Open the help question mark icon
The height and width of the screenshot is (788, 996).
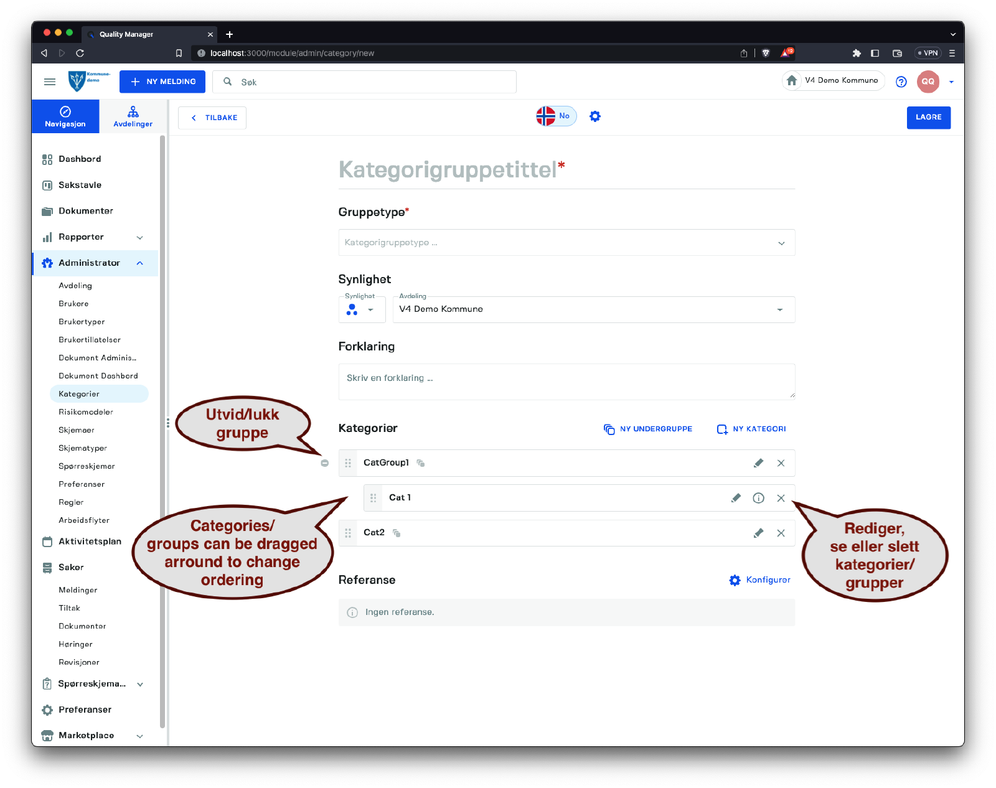[901, 82]
